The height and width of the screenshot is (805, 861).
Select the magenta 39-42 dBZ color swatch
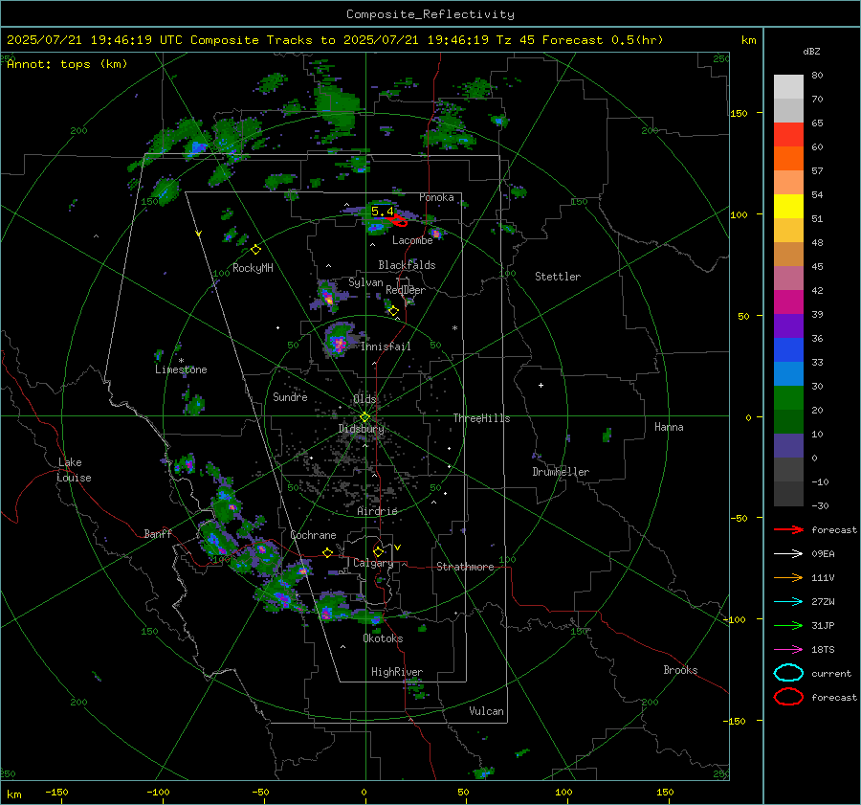pyautogui.click(x=788, y=302)
